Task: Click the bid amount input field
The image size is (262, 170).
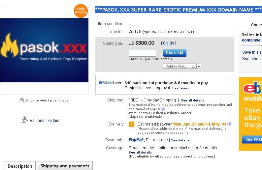Action: [142, 53]
